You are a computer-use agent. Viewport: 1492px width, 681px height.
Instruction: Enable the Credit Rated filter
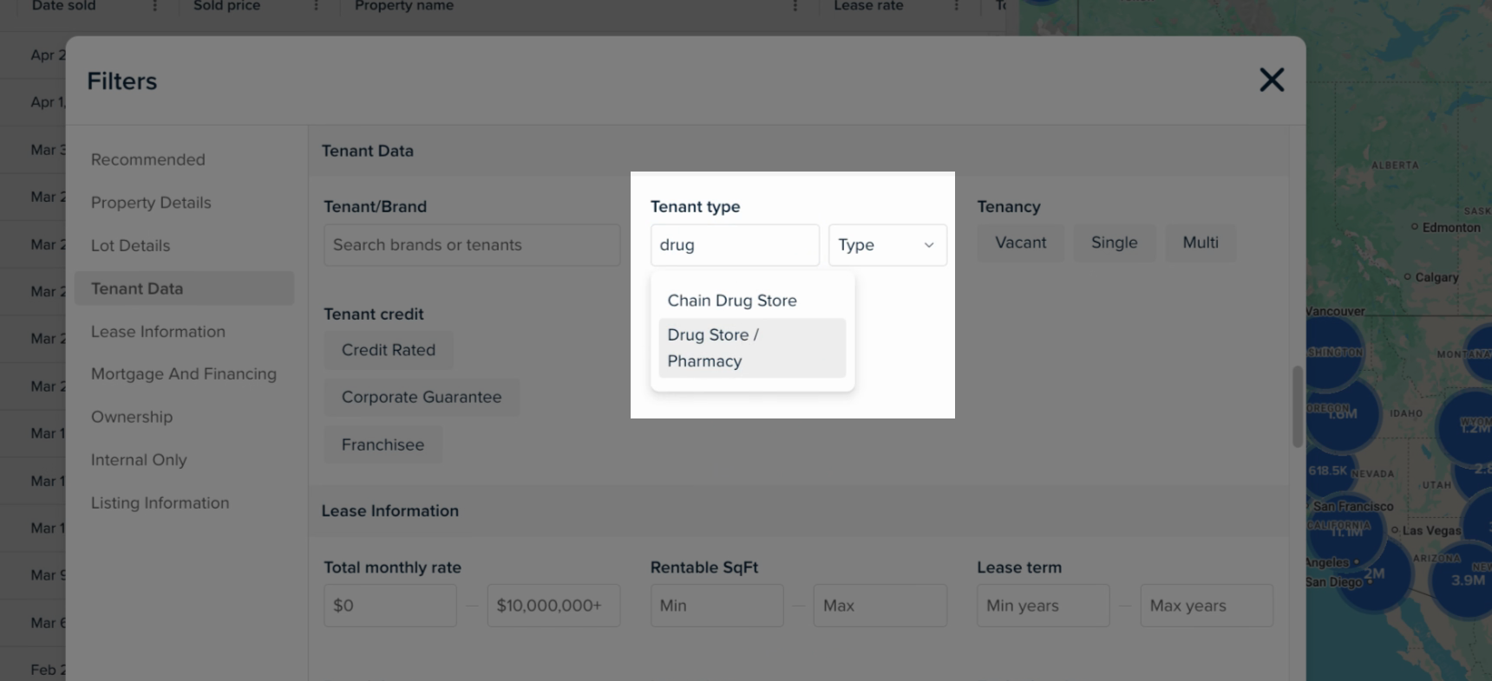click(x=388, y=350)
